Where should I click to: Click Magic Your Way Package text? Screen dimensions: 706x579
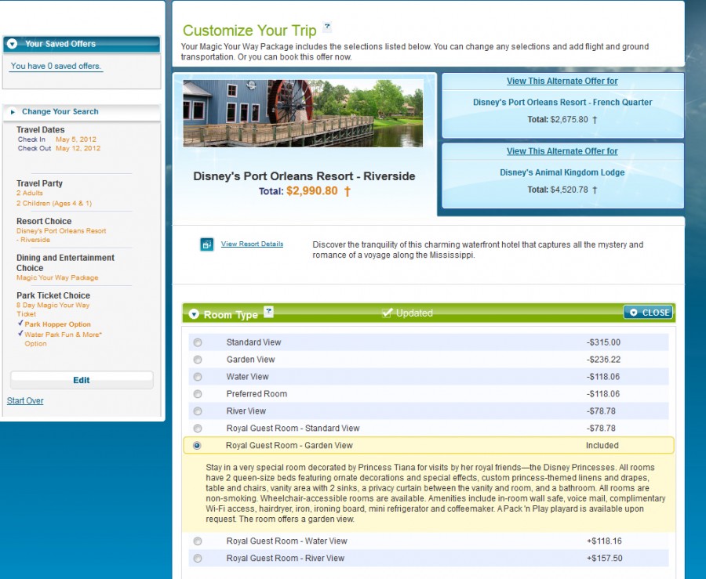57,277
